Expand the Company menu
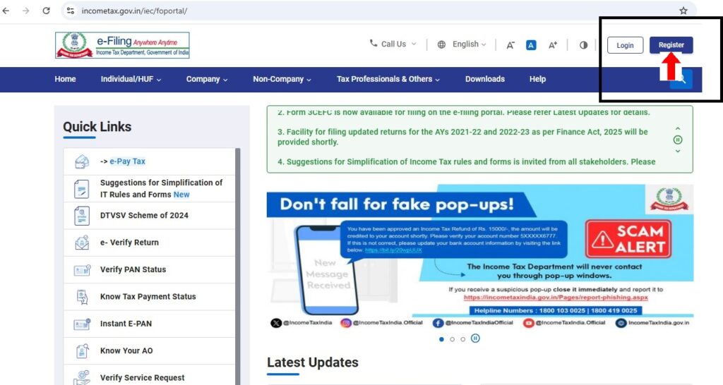The height and width of the screenshot is (385, 723). [207, 79]
